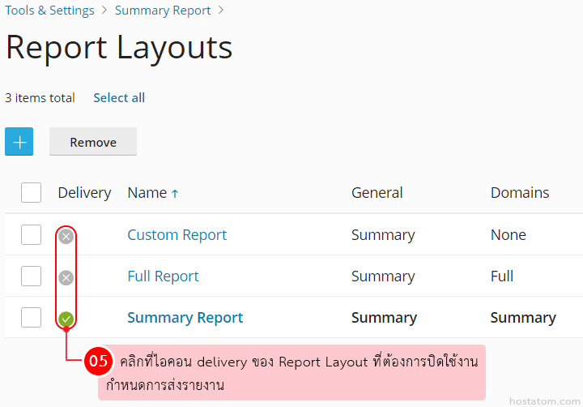Click the Delivery column header
583x407 pixels.
[x=84, y=193]
